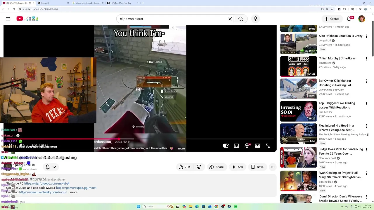Open File Explorer from the taskbar
374x210 pixels.
[191, 206]
